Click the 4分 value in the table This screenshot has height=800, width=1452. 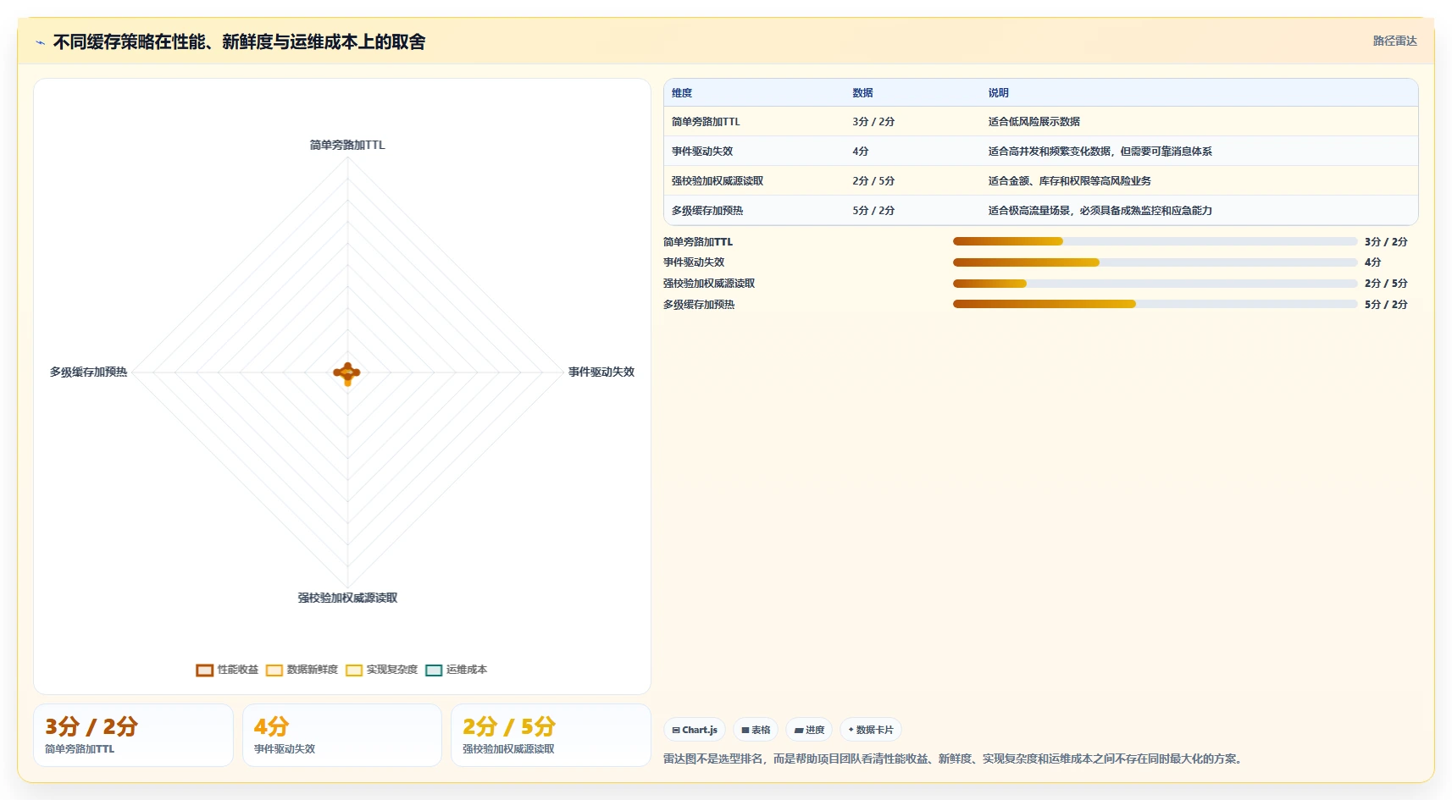coord(861,152)
